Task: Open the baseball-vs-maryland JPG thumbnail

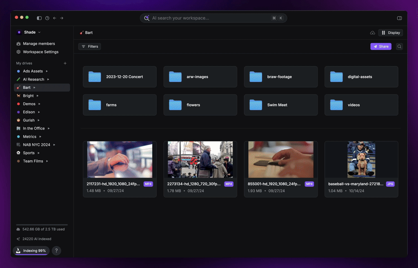Action: click(361, 160)
